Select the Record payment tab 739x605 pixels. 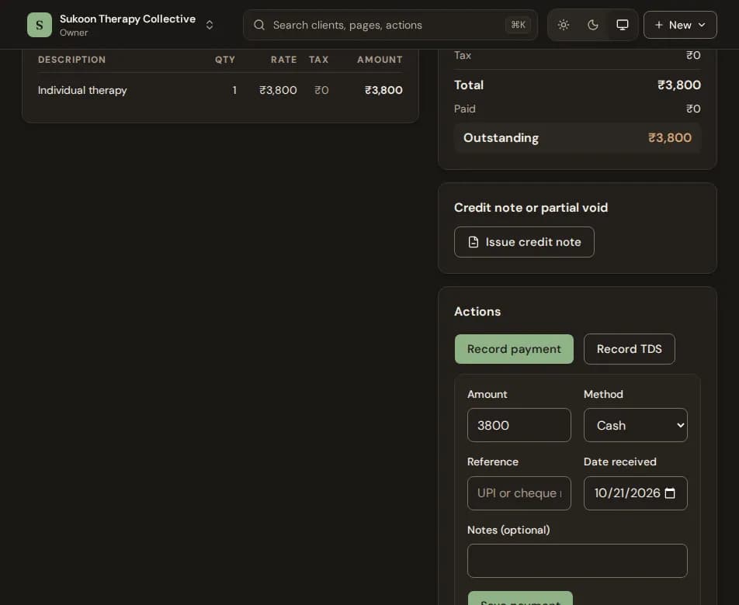pyautogui.click(x=514, y=349)
